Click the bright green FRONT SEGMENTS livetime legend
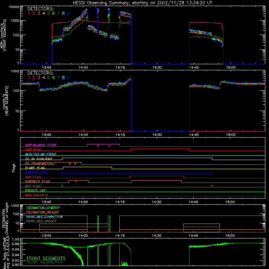Viewport: 269px width, 269px height. coord(46,258)
